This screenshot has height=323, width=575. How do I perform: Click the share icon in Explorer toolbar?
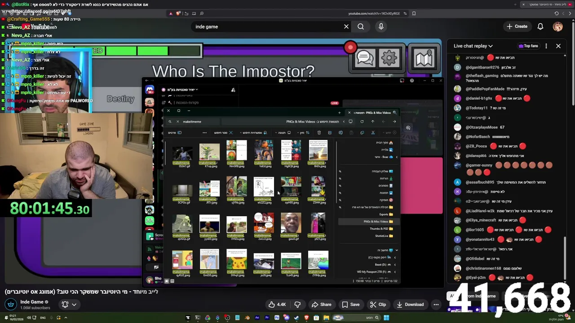pyautogui.click(x=330, y=133)
